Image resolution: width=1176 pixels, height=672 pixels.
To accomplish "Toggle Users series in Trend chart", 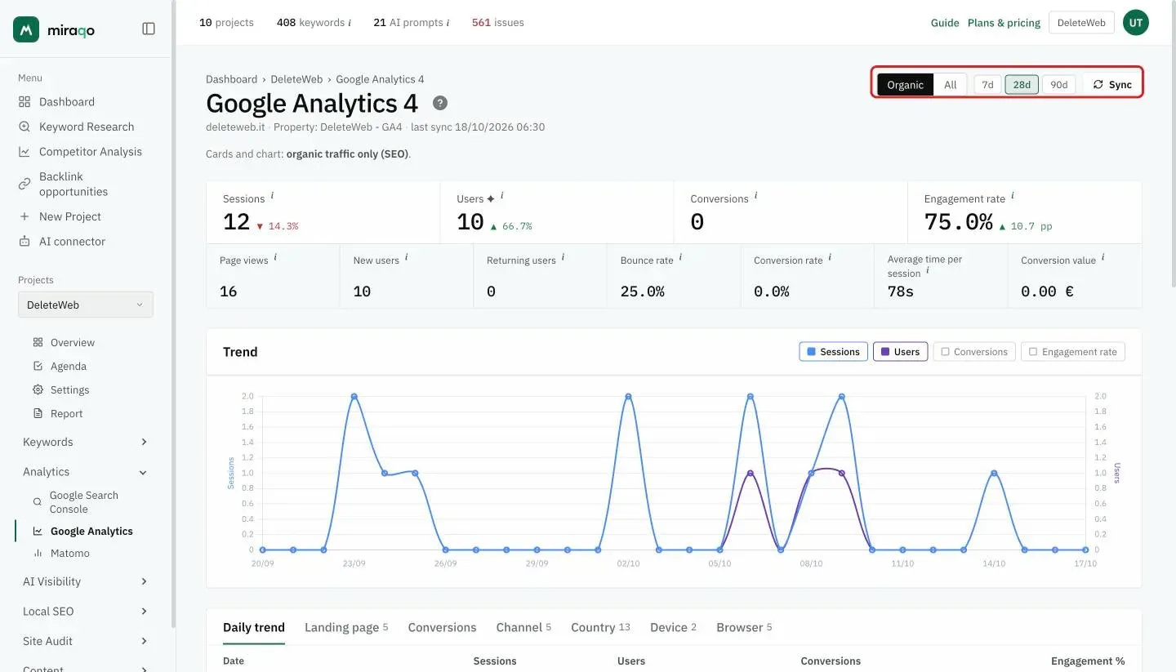I will 900,352.
